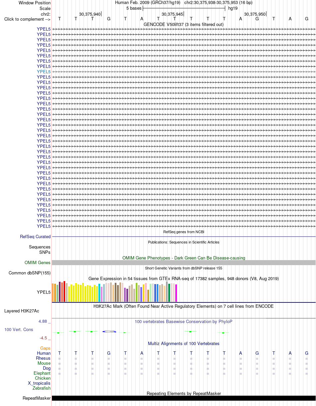316x406 pixels.
Task: Click the 'Sequences' track label
Action: pos(40,247)
